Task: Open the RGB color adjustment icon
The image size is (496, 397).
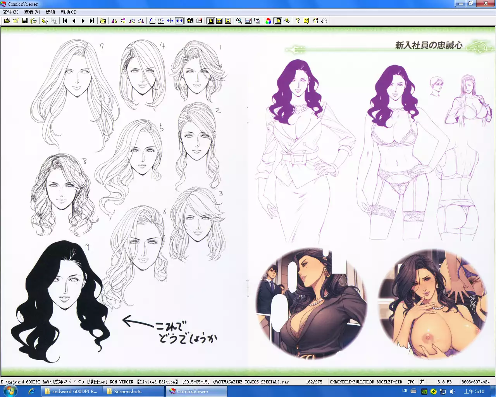Action: coord(268,21)
